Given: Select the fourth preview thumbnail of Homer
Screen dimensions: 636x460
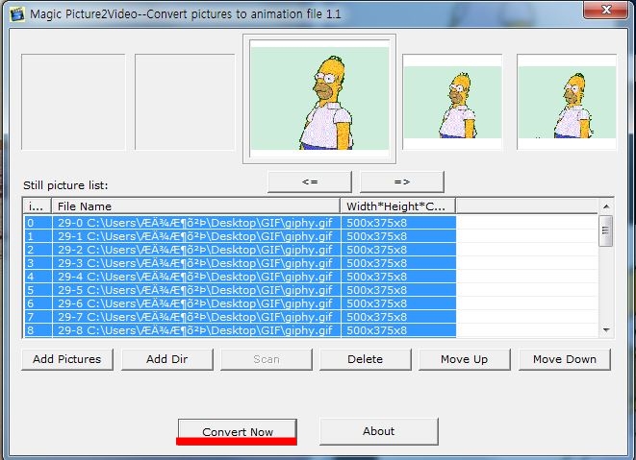Looking at the screenshot, I should [x=452, y=101].
